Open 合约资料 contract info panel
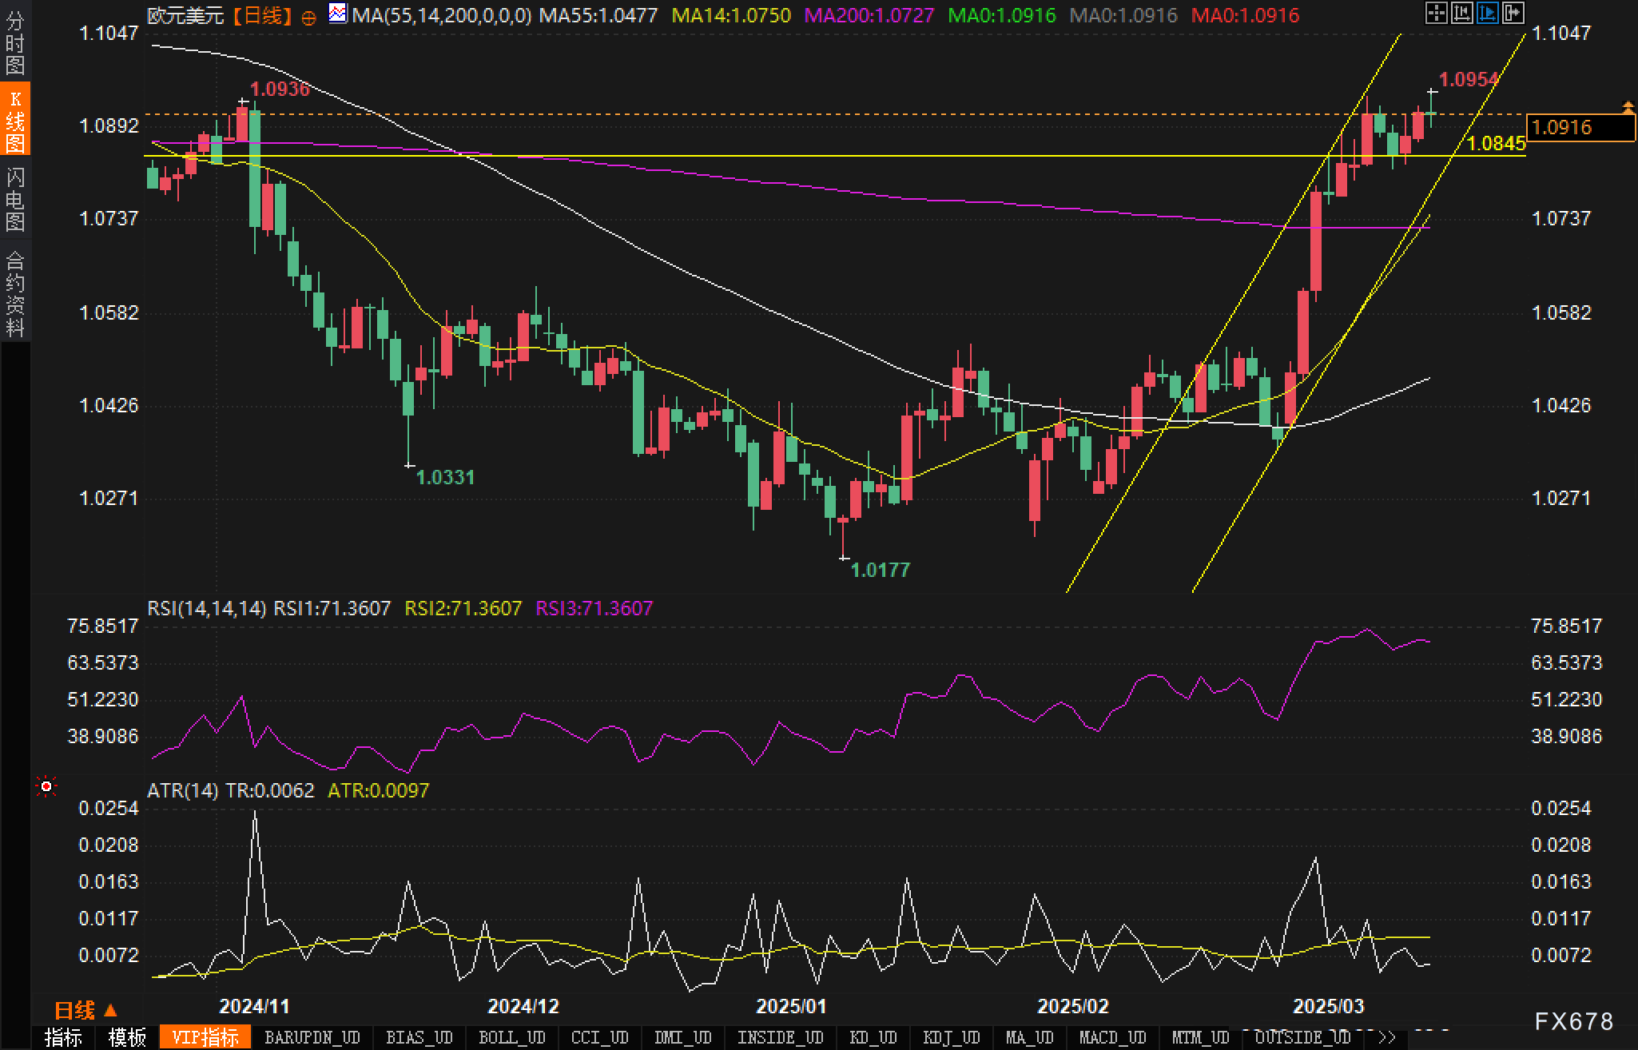The image size is (1638, 1050). pos(14,293)
